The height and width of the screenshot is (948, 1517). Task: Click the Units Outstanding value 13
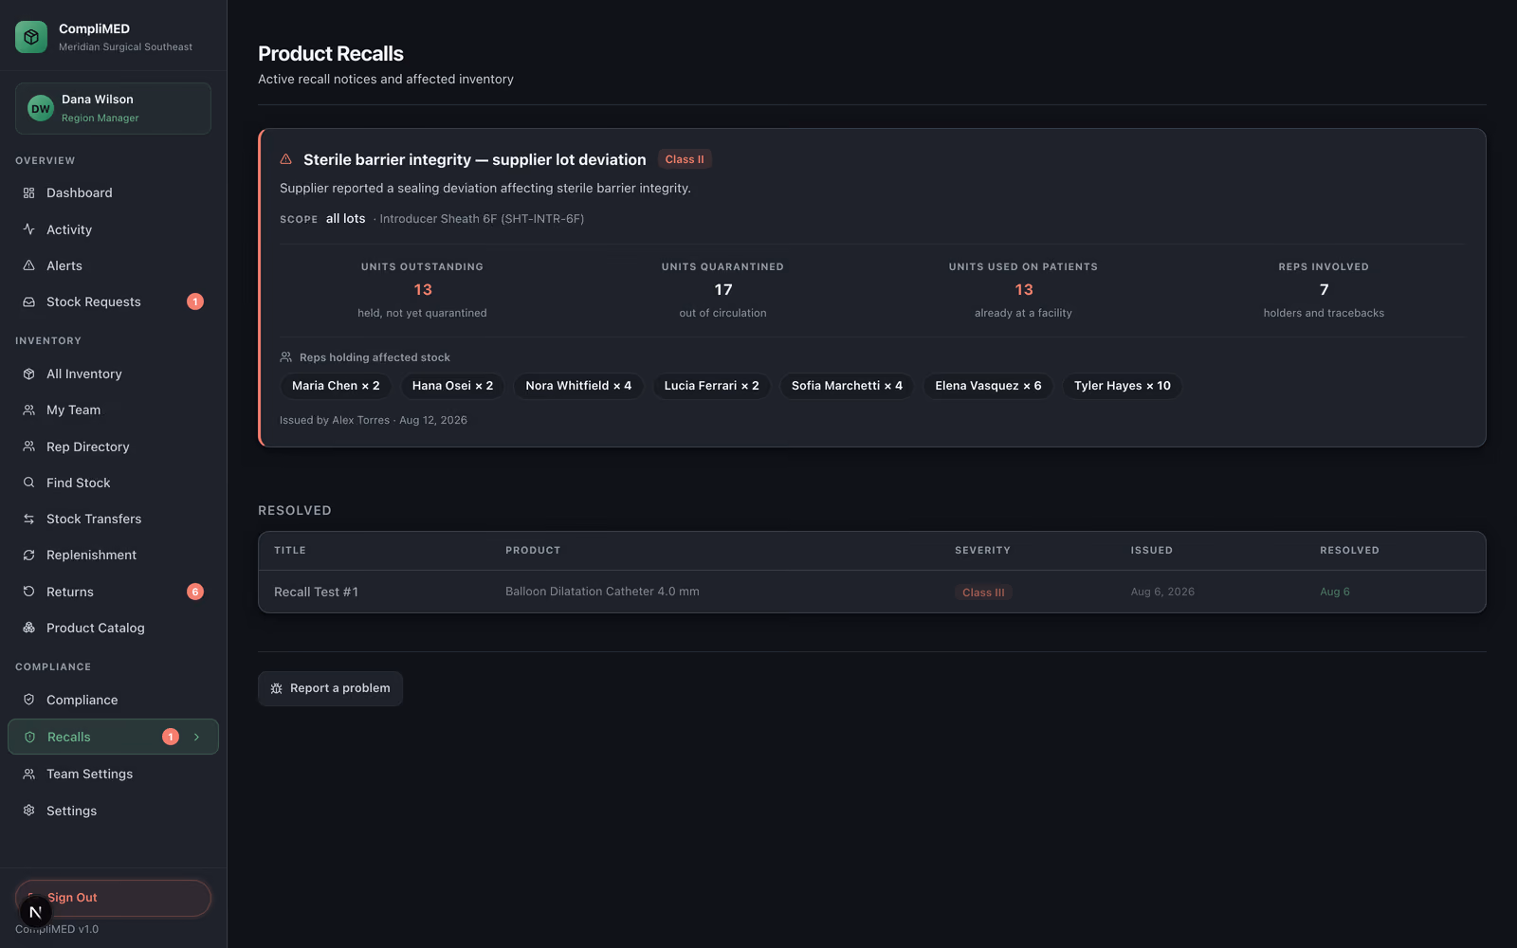click(x=422, y=289)
